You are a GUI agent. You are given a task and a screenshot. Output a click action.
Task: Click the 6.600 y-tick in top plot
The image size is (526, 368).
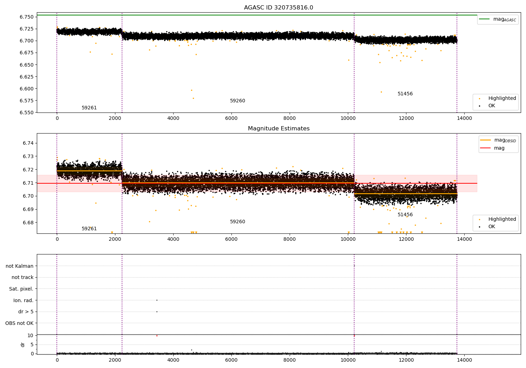tap(26, 89)
